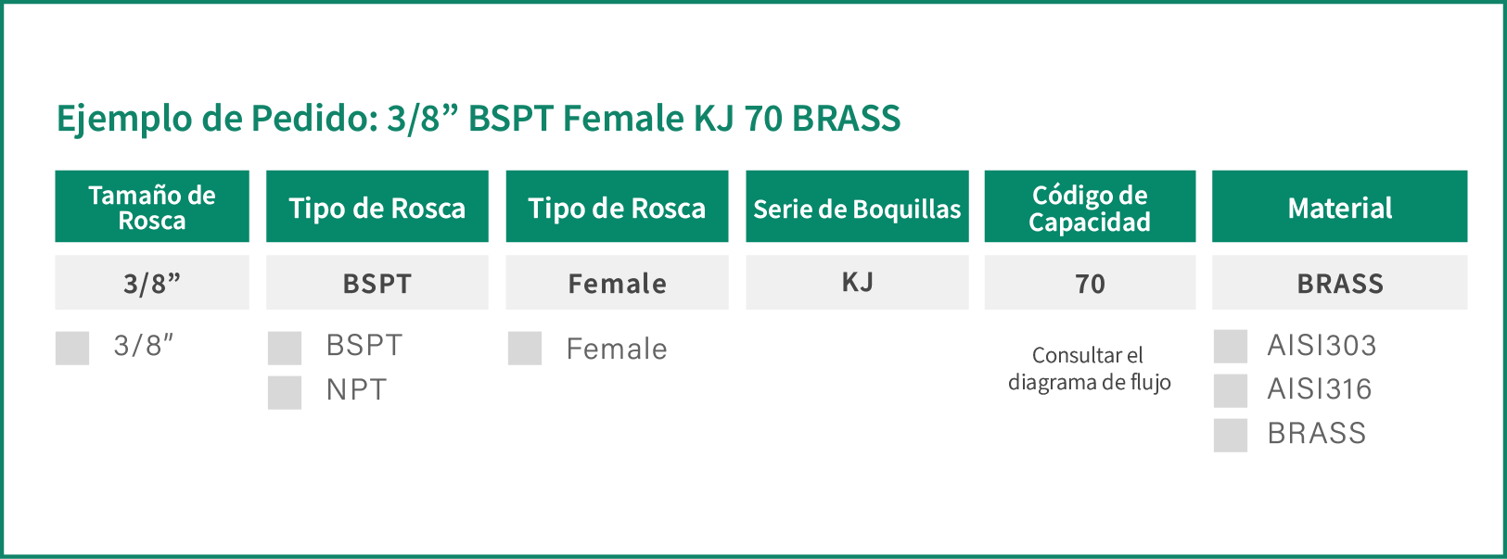Click the second Tipo de Rosca header
This screenshot has height=559, width=1507.
(x=617, y=207)
